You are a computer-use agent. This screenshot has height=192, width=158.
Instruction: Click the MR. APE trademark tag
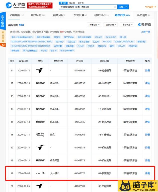(x=107, y=42)
